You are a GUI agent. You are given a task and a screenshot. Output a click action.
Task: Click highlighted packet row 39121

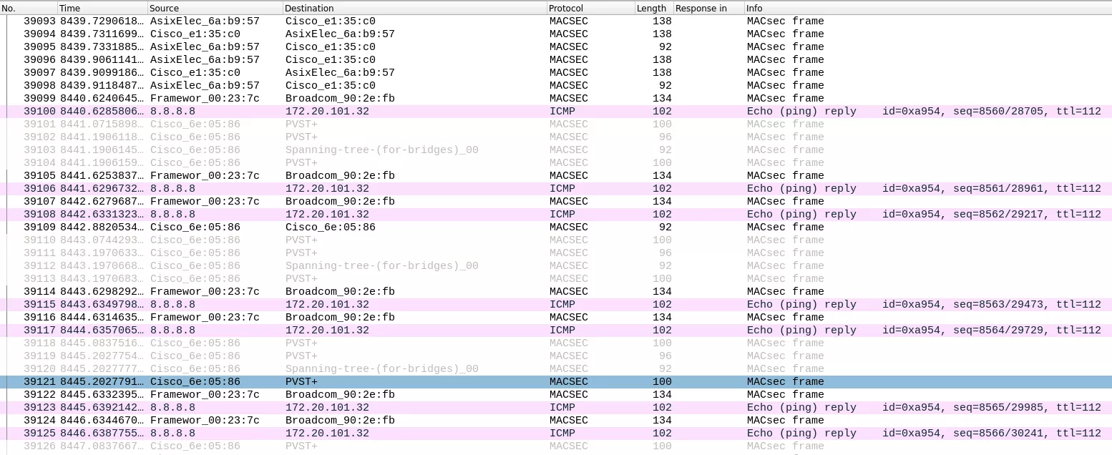coord(556,382)
